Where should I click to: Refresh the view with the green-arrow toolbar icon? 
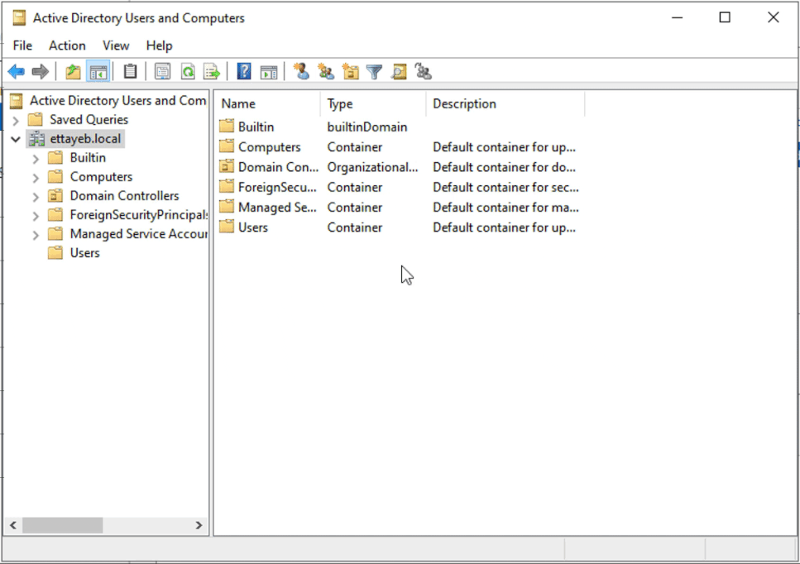(x=188, y=72)
